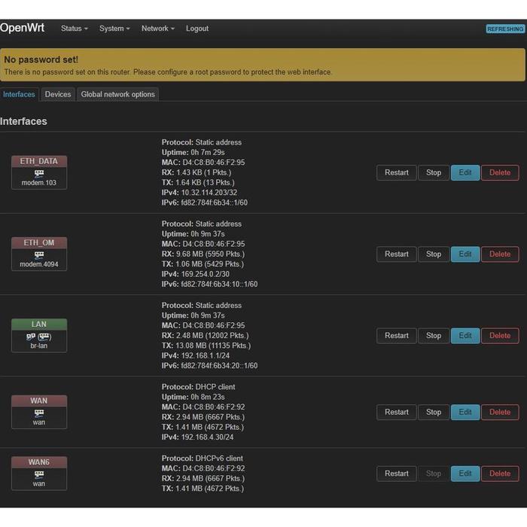Click the ETH_DATA modem.103 interface icon
Image resolution: width=527 pixels, height=527 pixels.
point(39,173)
